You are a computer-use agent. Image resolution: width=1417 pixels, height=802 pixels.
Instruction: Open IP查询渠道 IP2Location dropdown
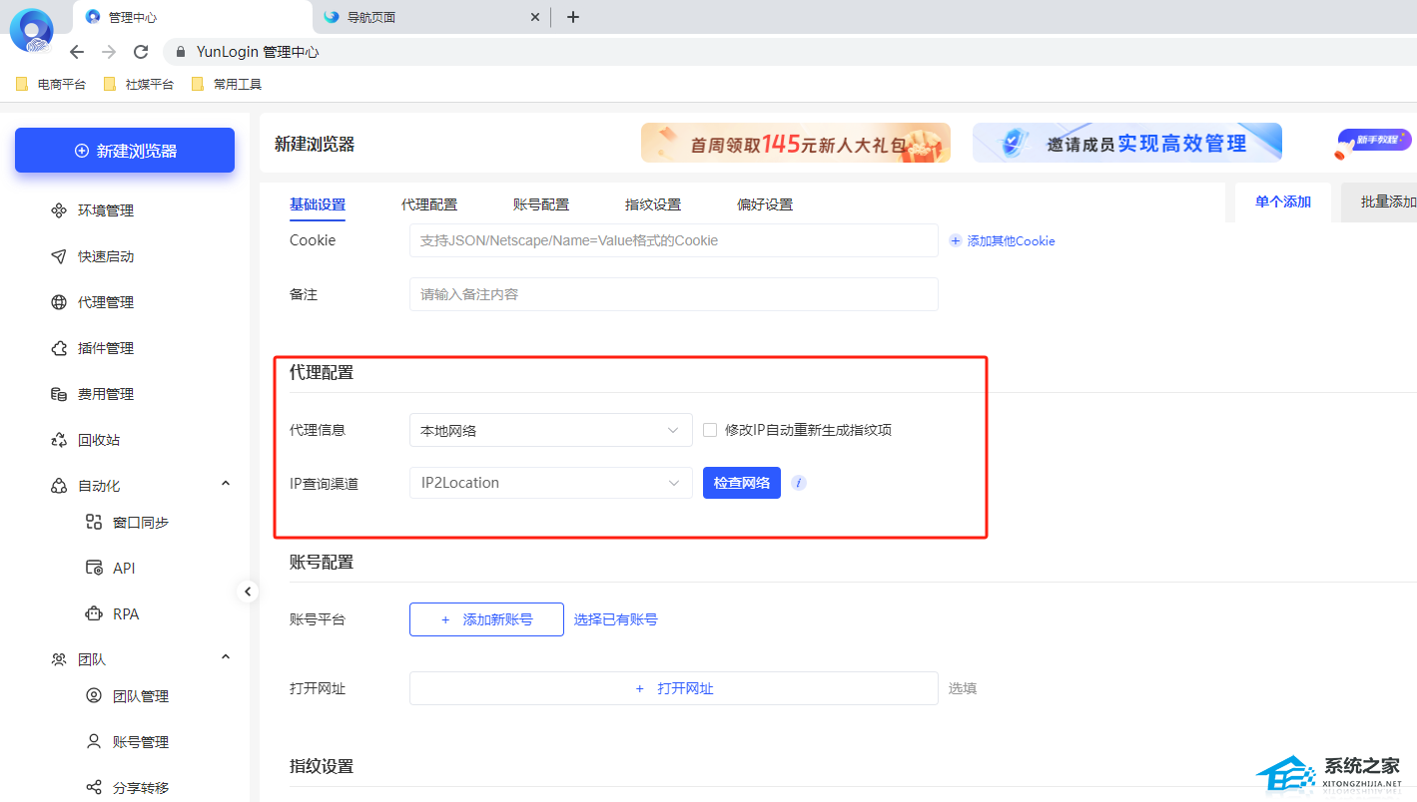pos(550,483)
